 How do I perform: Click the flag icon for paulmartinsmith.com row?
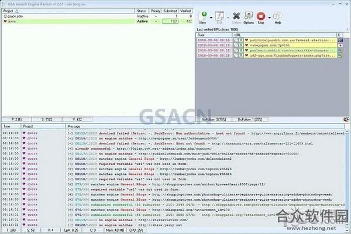point(339,50)
